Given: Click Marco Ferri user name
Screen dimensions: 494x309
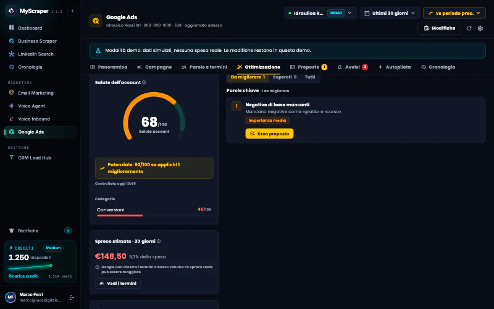Looking at the screenshot, I should click(x=31, y=295).
